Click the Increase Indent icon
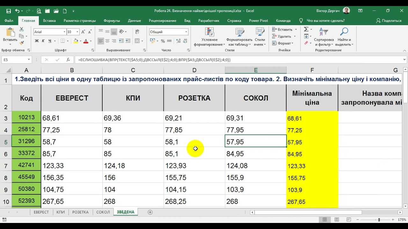The image size is (408, 229). click(128, 41)
